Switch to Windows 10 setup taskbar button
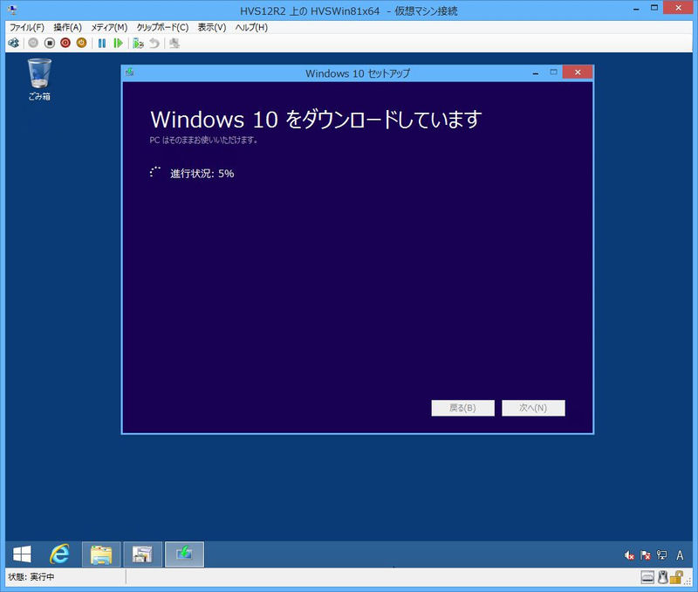The image size is (698, 592). click(x=184, y=554)
